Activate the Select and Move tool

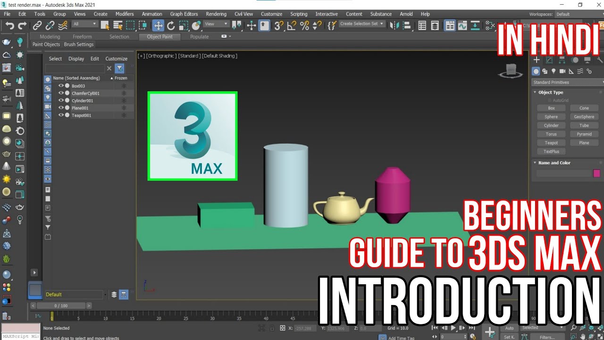pyautogui.click(x=159, y=25)
